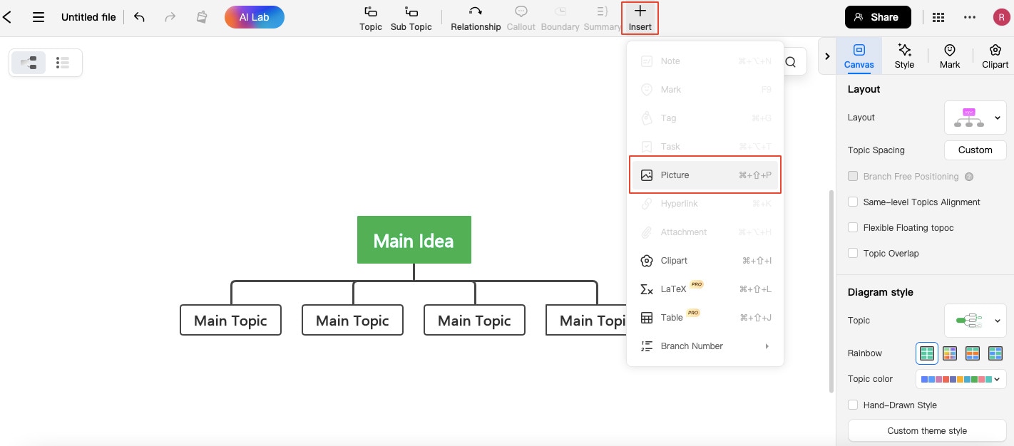Switch to outline list view icon
Screen dimensions: 1014x446
[x=63, y=63]
